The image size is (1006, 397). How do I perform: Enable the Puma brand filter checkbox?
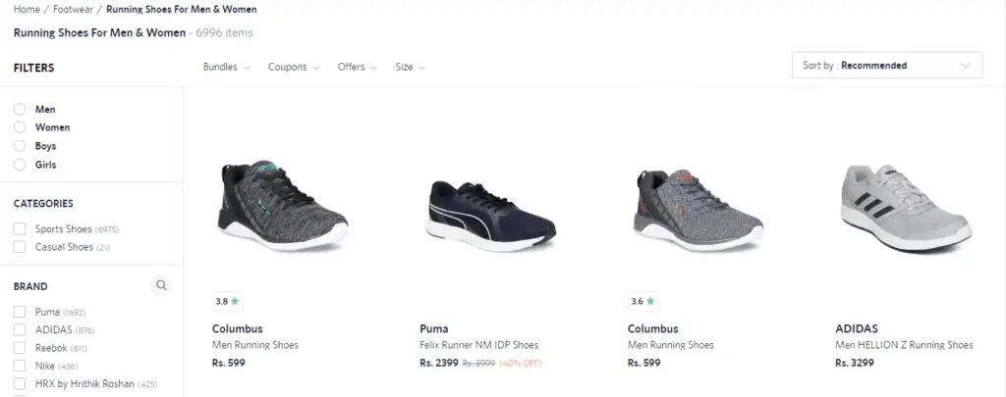tap(20, 312)
